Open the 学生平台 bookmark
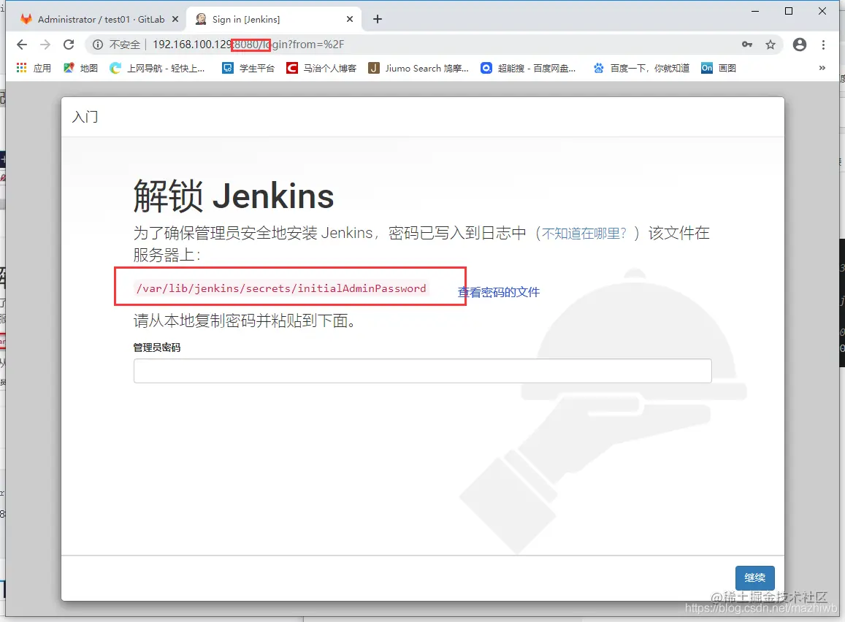 249,69
